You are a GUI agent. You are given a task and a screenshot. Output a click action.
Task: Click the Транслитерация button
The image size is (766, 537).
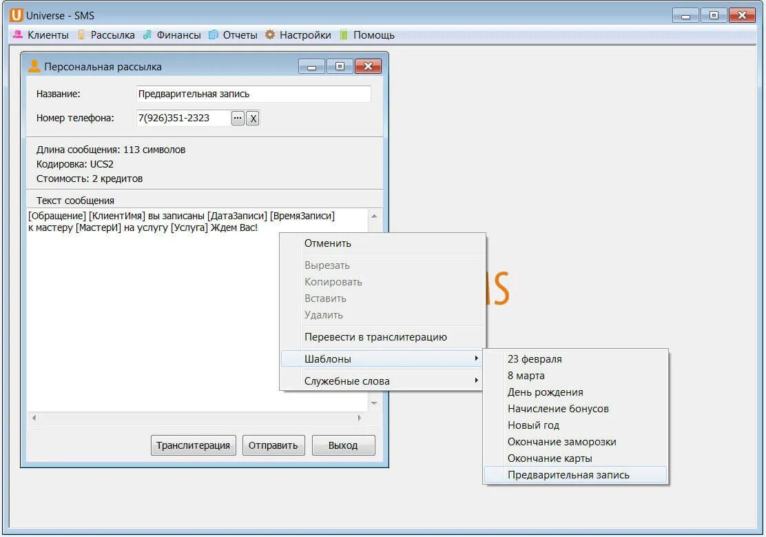pos(193,445)
